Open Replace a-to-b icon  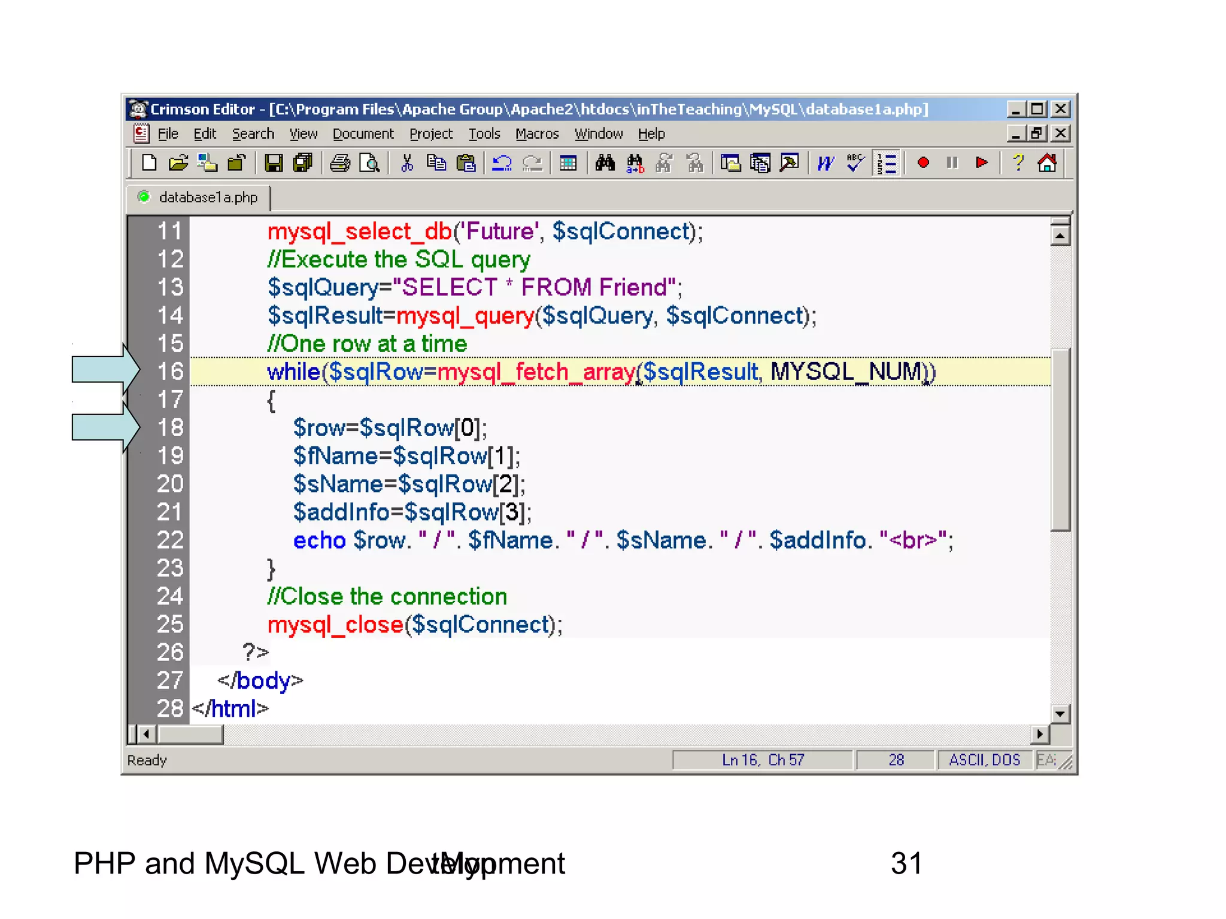pos(635,163)
